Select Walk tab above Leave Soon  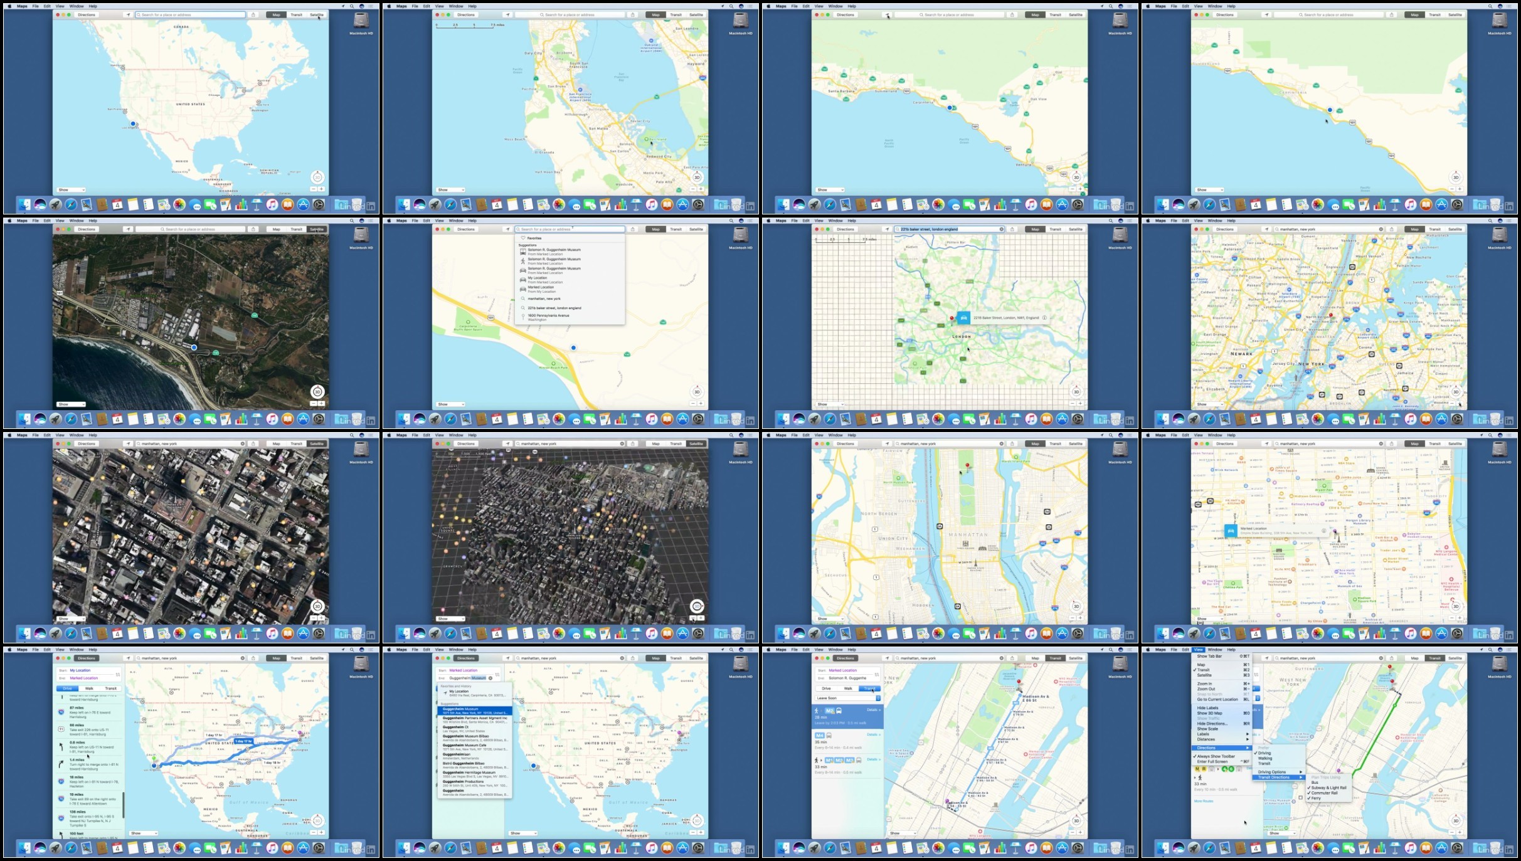(x=847, y=689)
